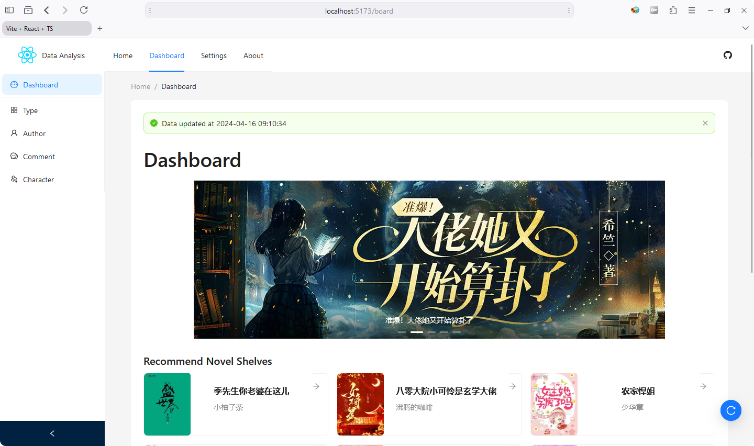Click the React logo icon
Image resolution: width=754 pixels, height=446 pixels.
click(x=27, y=55)
